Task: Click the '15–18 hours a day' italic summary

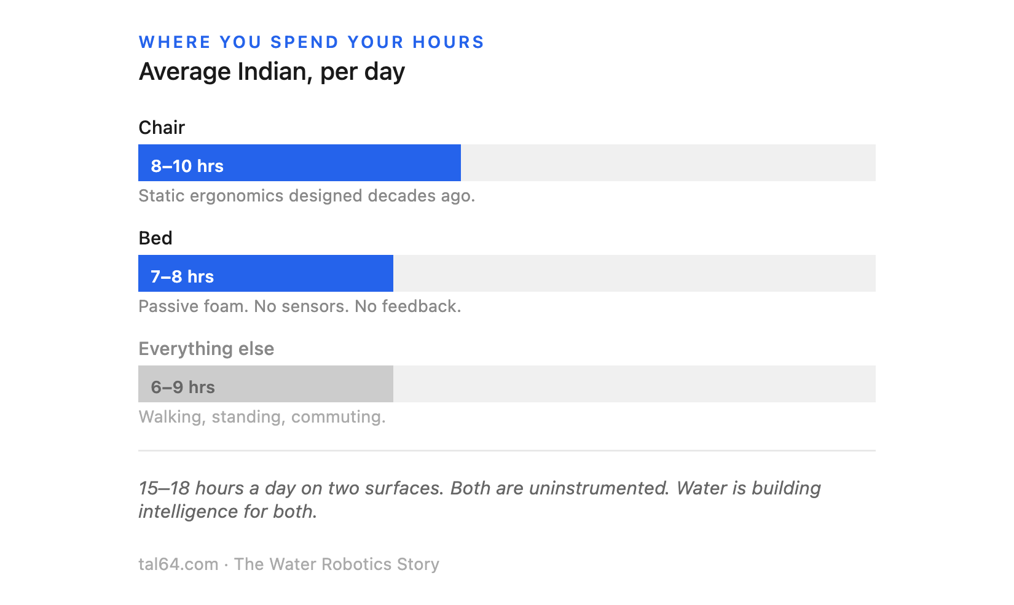Action: click(479, 499)
